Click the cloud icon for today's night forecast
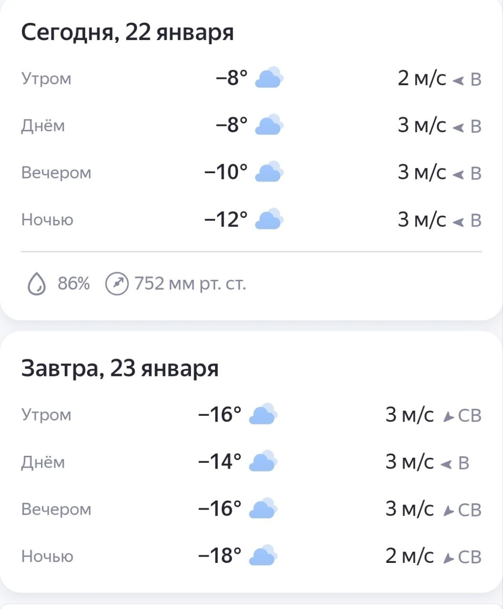This screenshot has width=503, height=609. coord(269,219)
